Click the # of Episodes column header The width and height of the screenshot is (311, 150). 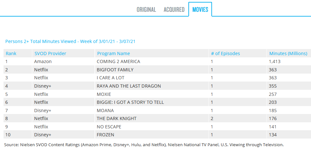225,54
